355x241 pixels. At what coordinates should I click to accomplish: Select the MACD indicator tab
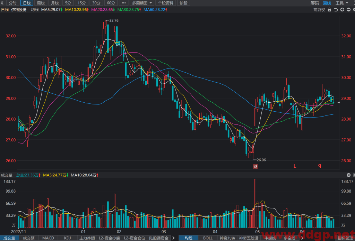pos(48,238)
